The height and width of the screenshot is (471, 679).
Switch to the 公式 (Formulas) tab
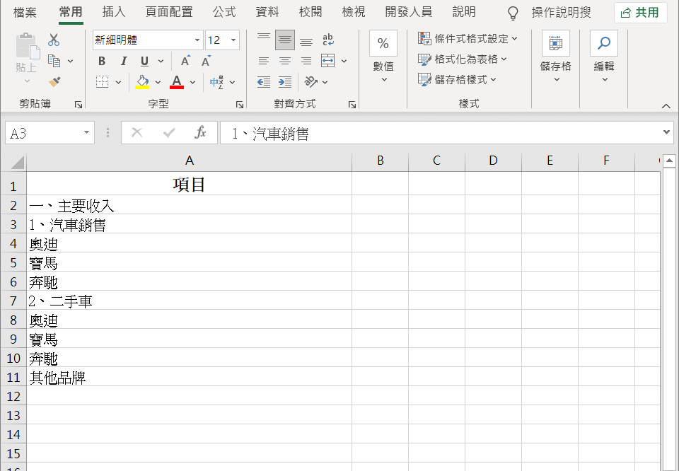[224, 12]
